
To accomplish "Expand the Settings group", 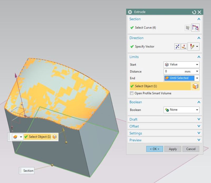I will click(199, 133).
